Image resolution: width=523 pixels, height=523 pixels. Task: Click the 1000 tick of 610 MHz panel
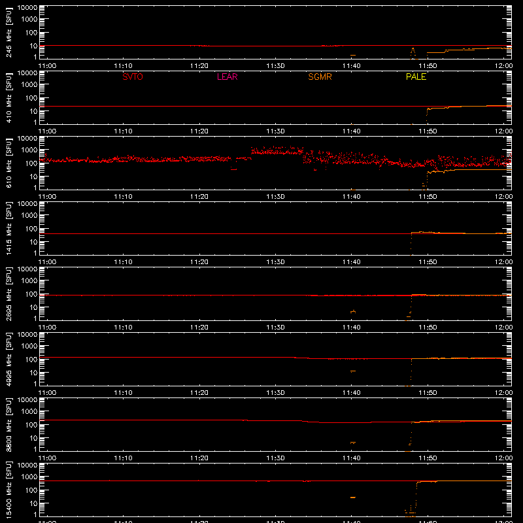coord(29,150)
